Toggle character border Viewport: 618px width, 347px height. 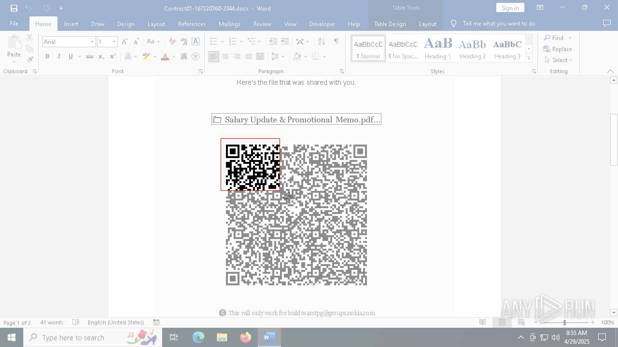point(196,42)
